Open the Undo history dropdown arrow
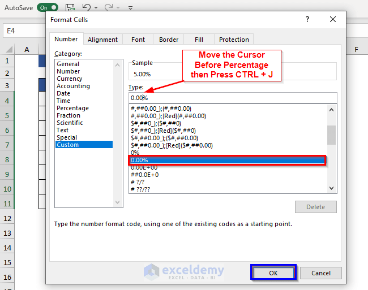Viewport: 368px width, 290px height. point(96,8)
